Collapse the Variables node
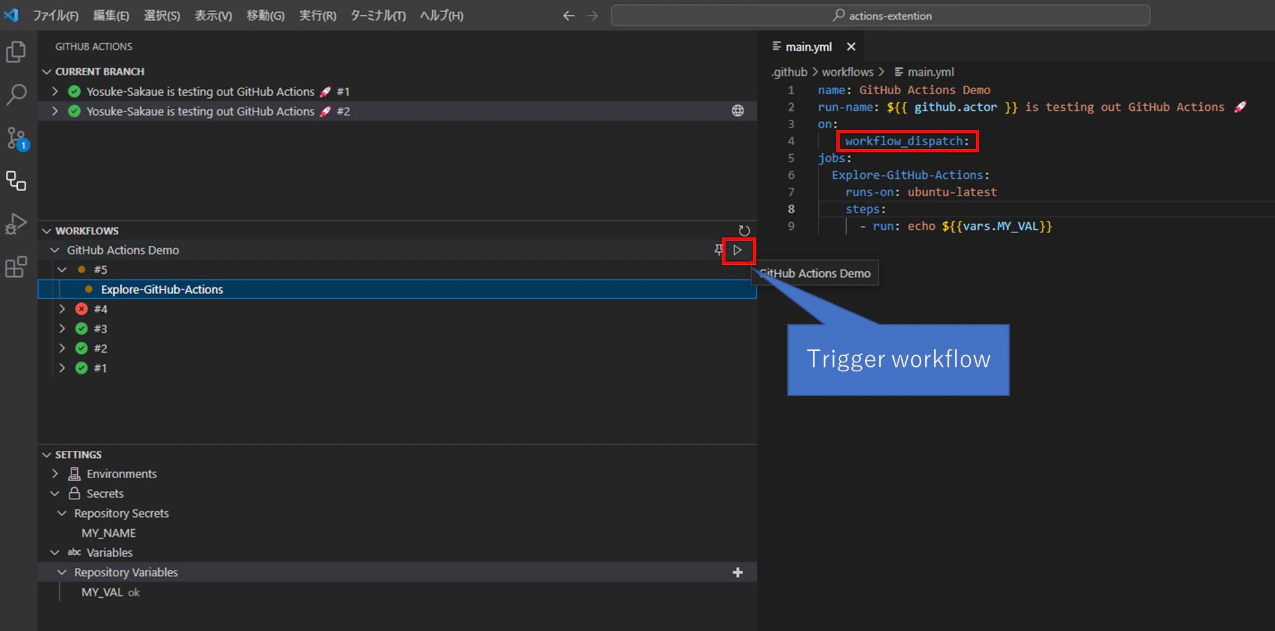This screenshot has height=631, width=1275. click(55, 553)
